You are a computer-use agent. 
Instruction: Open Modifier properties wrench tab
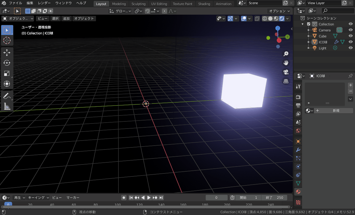298,150
